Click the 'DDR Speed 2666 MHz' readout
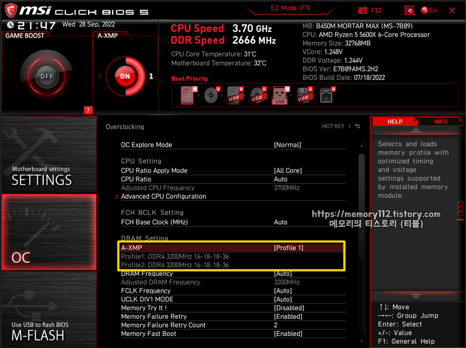Viewport: 466px width, 348px height. 223,40
